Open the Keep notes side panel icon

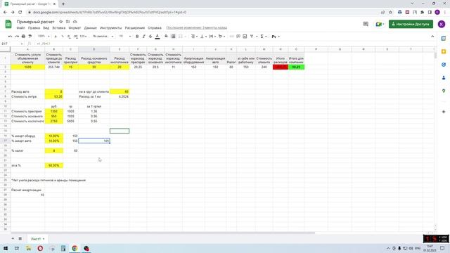pos(444,51)
